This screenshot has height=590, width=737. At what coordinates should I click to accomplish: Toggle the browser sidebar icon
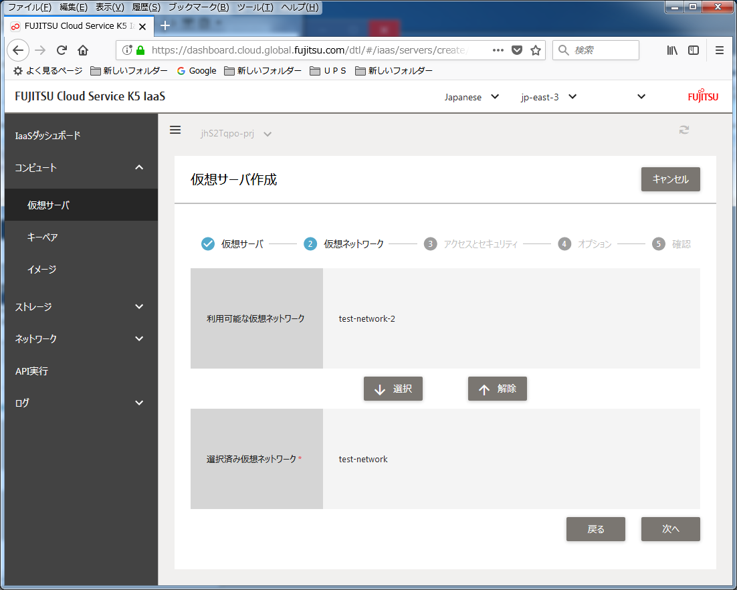(694, 50)
